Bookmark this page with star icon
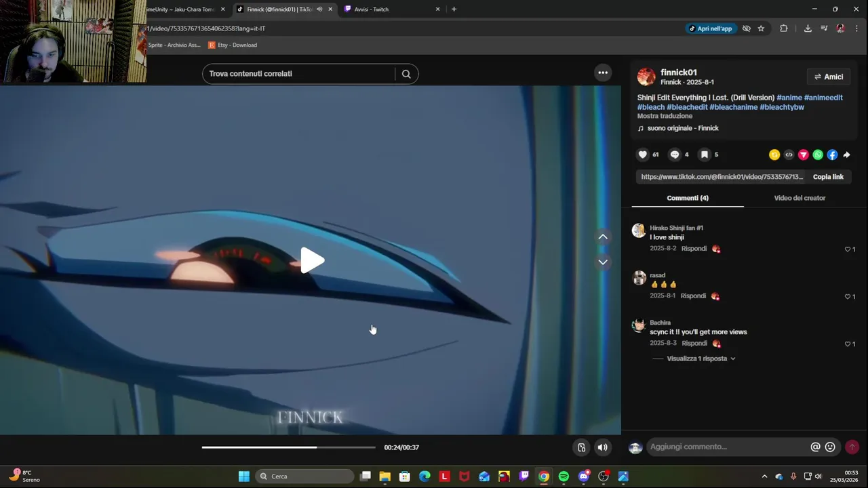Image resolution: width=868 pixels, height=488 pixels. pyautogui.click(x=761, y=28)
